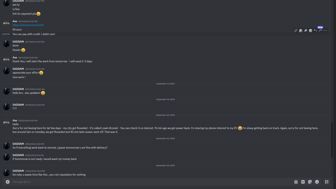Click SADDAM username above 'done' message
Image resolution: width=336 pixels, height=189 pixels.
18,42
